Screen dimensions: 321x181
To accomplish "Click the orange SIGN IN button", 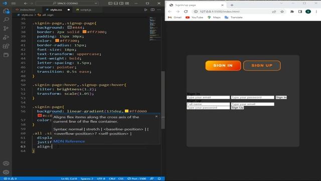I will (223, 65).
